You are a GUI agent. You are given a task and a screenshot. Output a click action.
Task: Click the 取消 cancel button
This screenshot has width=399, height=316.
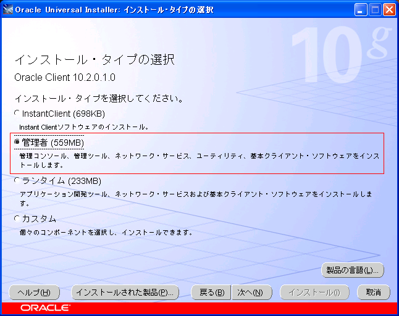[x=373, y=293]
